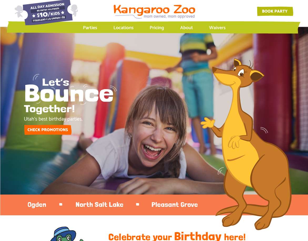Screen dimensions: 308x241
Task: Select the Pleasant Grove location
Action: point(174,205)
